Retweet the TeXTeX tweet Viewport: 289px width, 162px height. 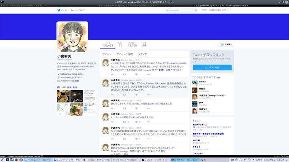click(125, 139)
